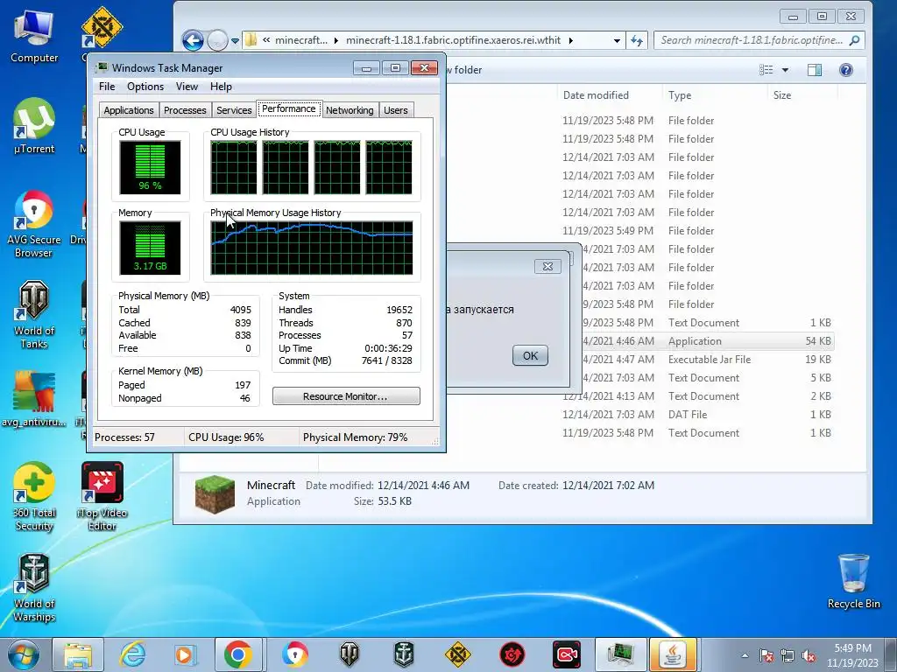Screen dimensions: 897x672
Task: Launch Internet Explorer from the taskbar
Action: pos(132,654)
